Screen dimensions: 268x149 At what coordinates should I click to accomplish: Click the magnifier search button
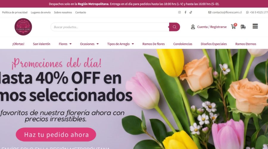point(174,27)
